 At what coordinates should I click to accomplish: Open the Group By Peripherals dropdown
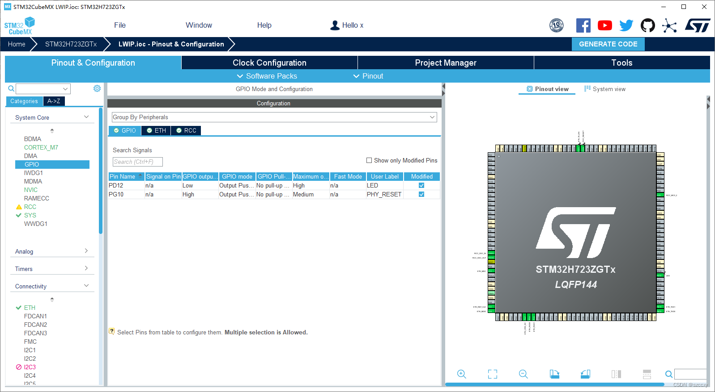click(274, 117)
